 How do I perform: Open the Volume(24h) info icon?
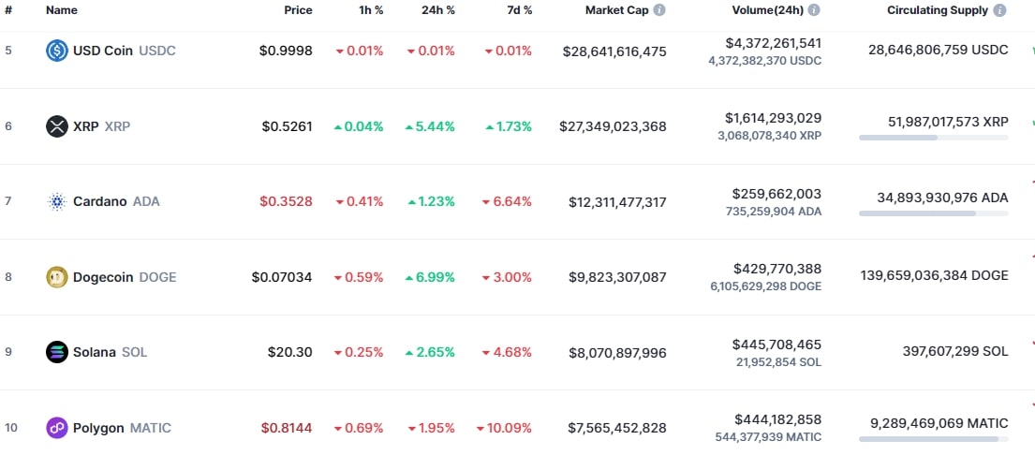[814, 10]
